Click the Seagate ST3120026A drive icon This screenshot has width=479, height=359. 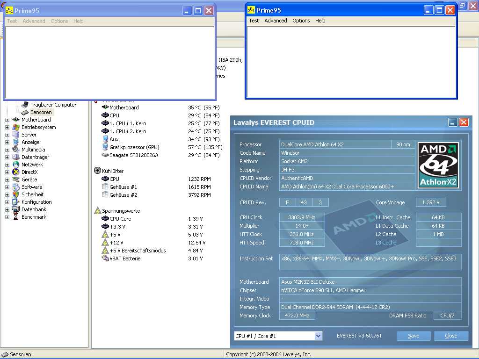click(x=105, y=155)
